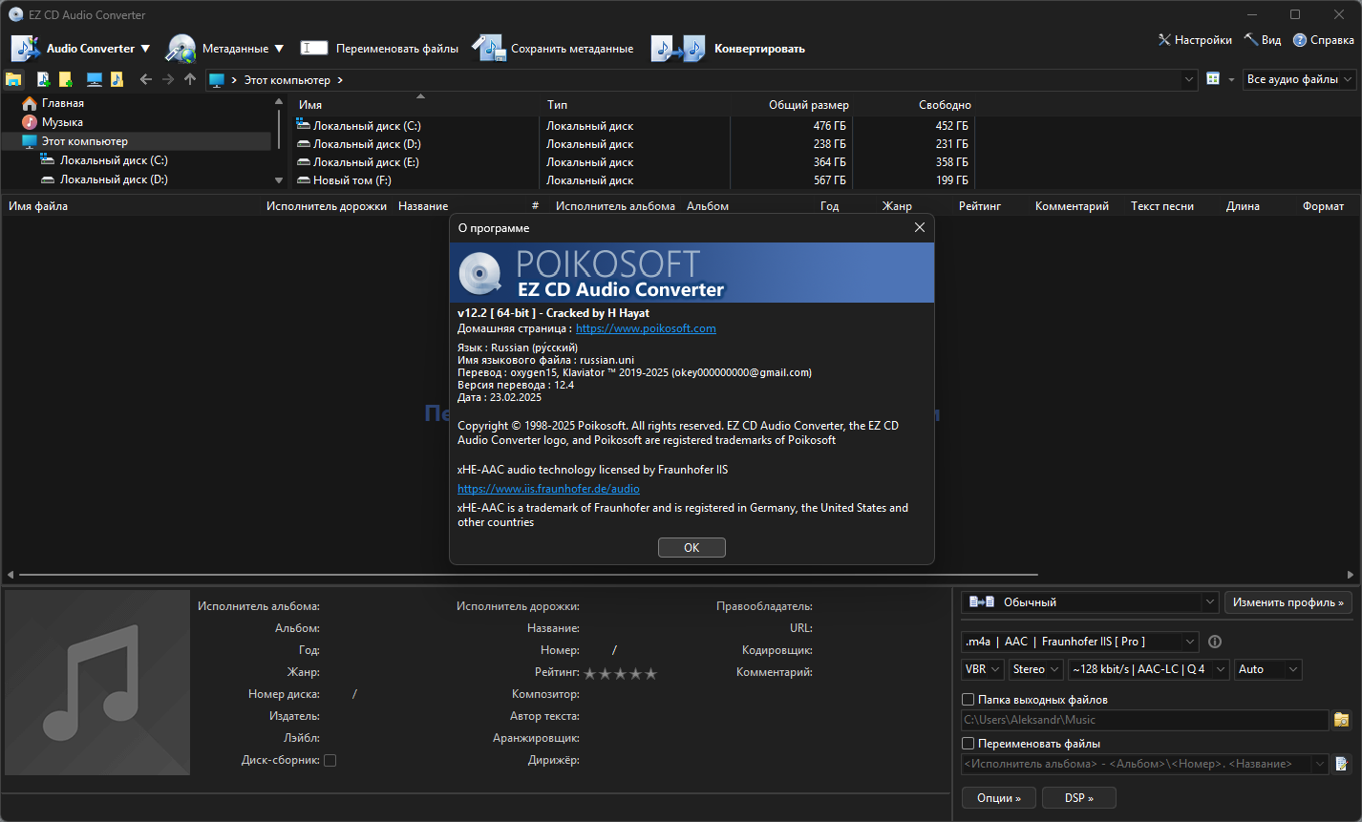Select Локальный диск (E:) row in drive list
The height and width of the screenshot is (822, 1362).
(631, 162)
